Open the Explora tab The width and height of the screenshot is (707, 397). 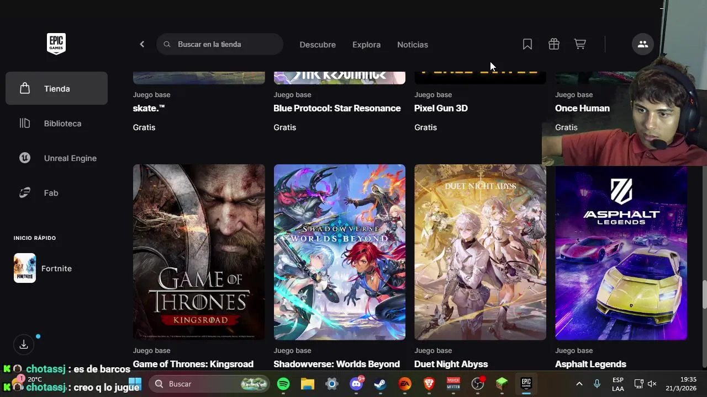pos(366,45)
